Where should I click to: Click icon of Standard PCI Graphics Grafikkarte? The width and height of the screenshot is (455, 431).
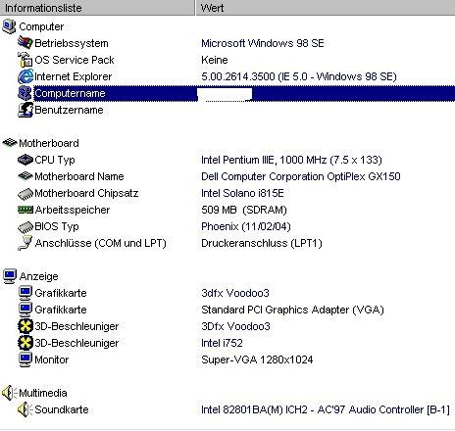(x=25, y=310)
